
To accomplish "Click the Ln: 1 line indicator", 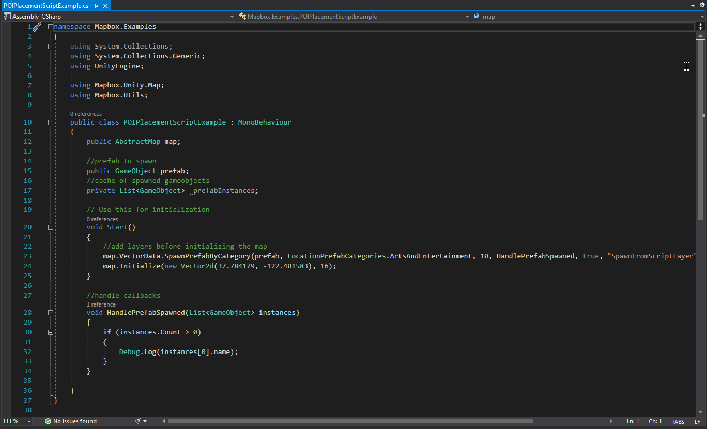I will pyautogui.click(x=633, y=421).
